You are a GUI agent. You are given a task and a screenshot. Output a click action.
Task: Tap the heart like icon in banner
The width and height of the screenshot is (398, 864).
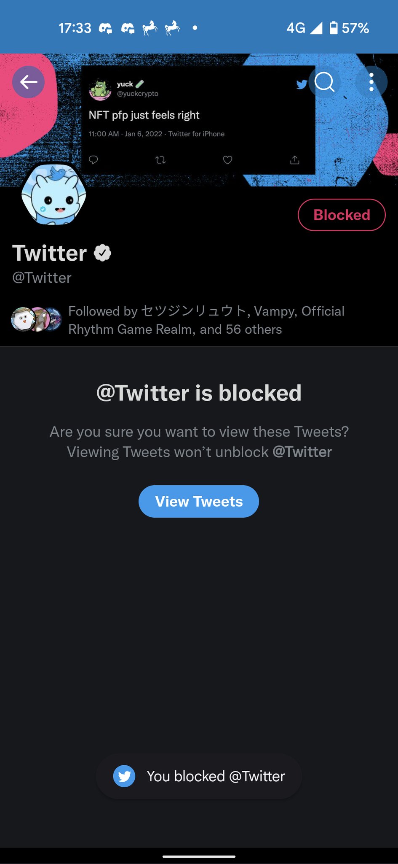tap(227, 160)
